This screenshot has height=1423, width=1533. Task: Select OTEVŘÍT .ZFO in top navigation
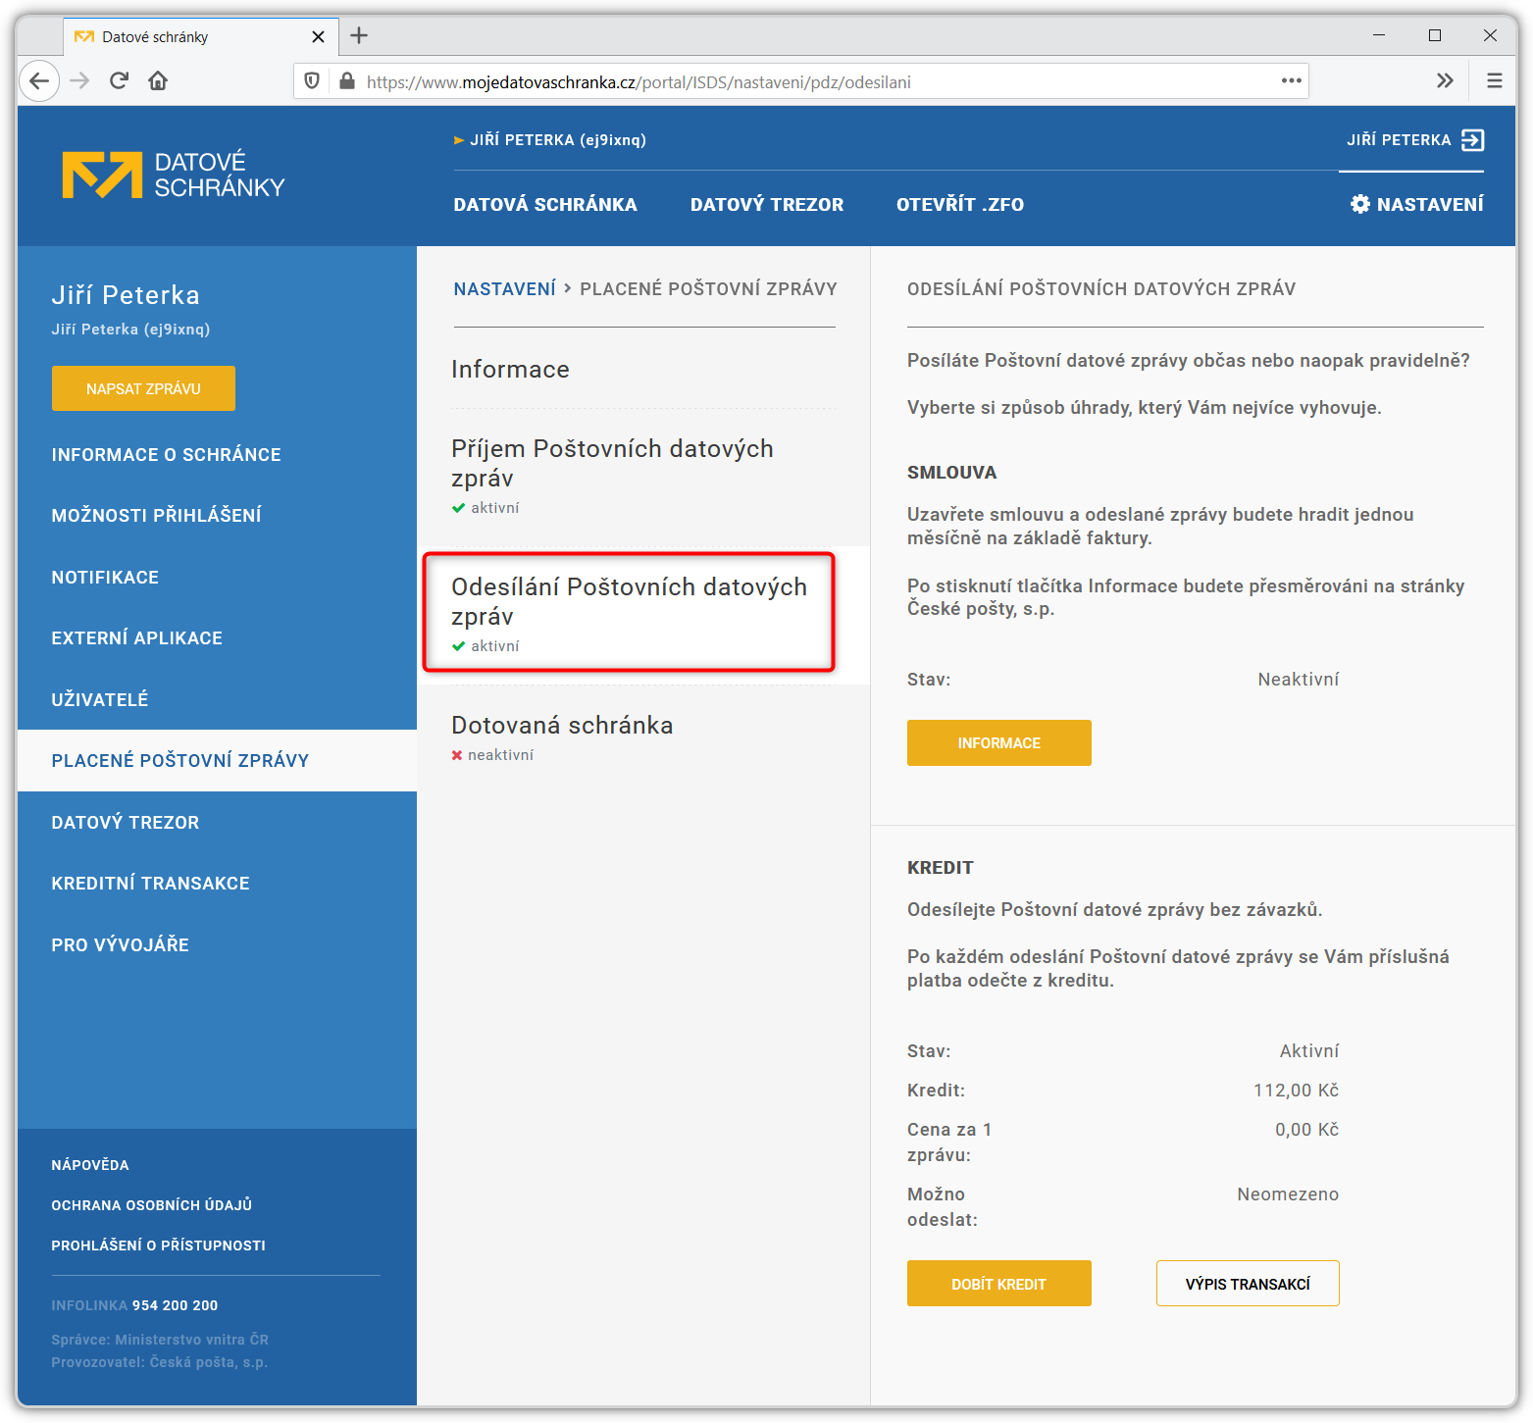coord(960,204)
